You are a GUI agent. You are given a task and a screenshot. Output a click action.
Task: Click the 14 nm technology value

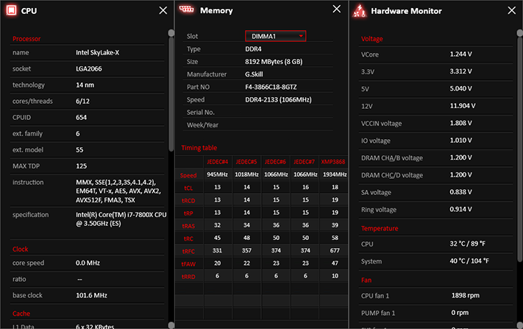tap(85, 85)
